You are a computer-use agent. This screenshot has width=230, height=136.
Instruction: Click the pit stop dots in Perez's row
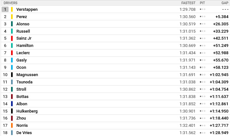click(x=202, y=16)
